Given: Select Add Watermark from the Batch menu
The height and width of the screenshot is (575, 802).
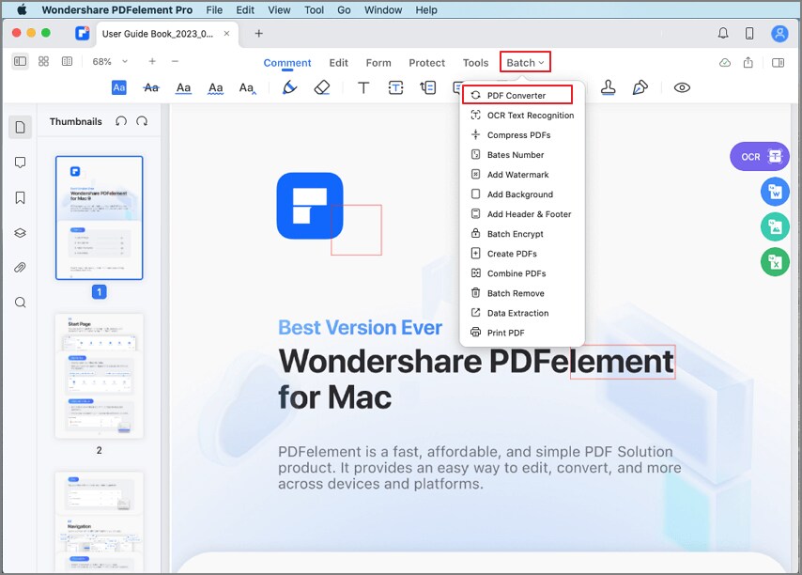Looking at the screenshot, I should (517, 174).
